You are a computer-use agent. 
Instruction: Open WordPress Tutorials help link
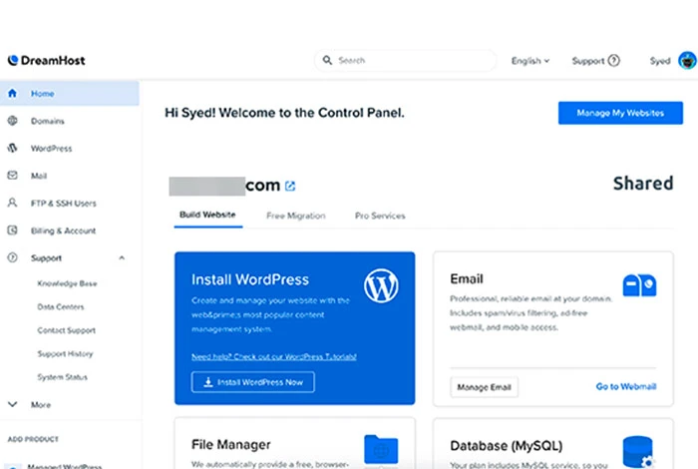point(274,357)
